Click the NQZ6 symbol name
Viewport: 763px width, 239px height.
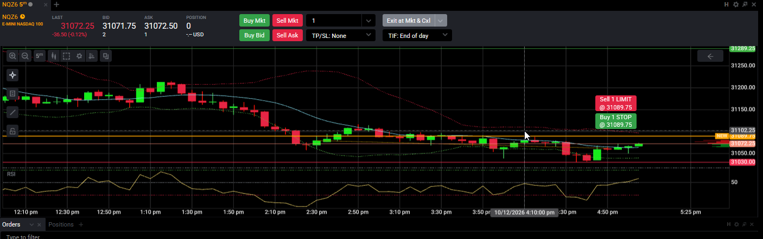(10, 16)
